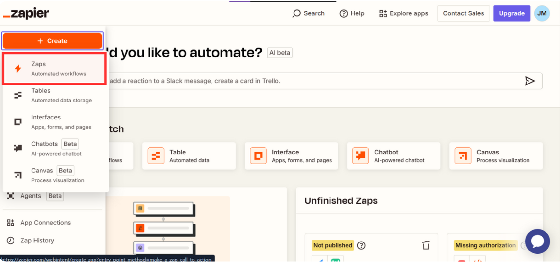Click the send arrow icon in prompt field

[530, 81]
